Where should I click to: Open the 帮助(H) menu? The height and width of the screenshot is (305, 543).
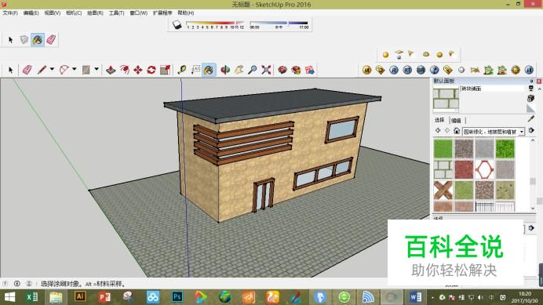coord(186,13)
